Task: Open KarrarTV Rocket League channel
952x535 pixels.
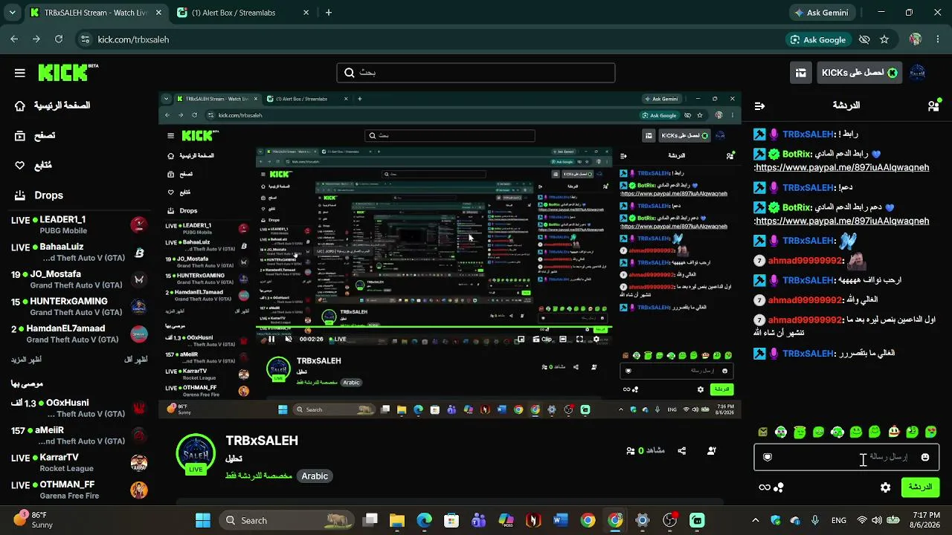Action: point(78,462)
